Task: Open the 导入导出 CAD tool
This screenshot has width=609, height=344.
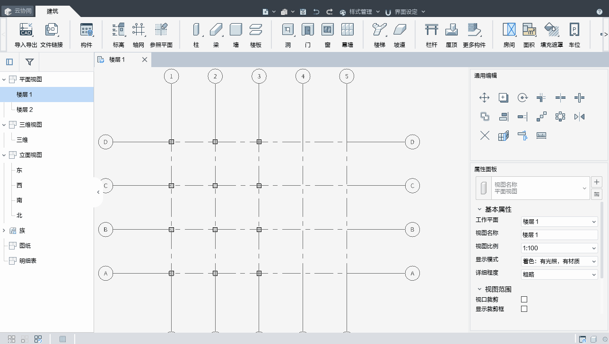Action: tap(26, 34)
